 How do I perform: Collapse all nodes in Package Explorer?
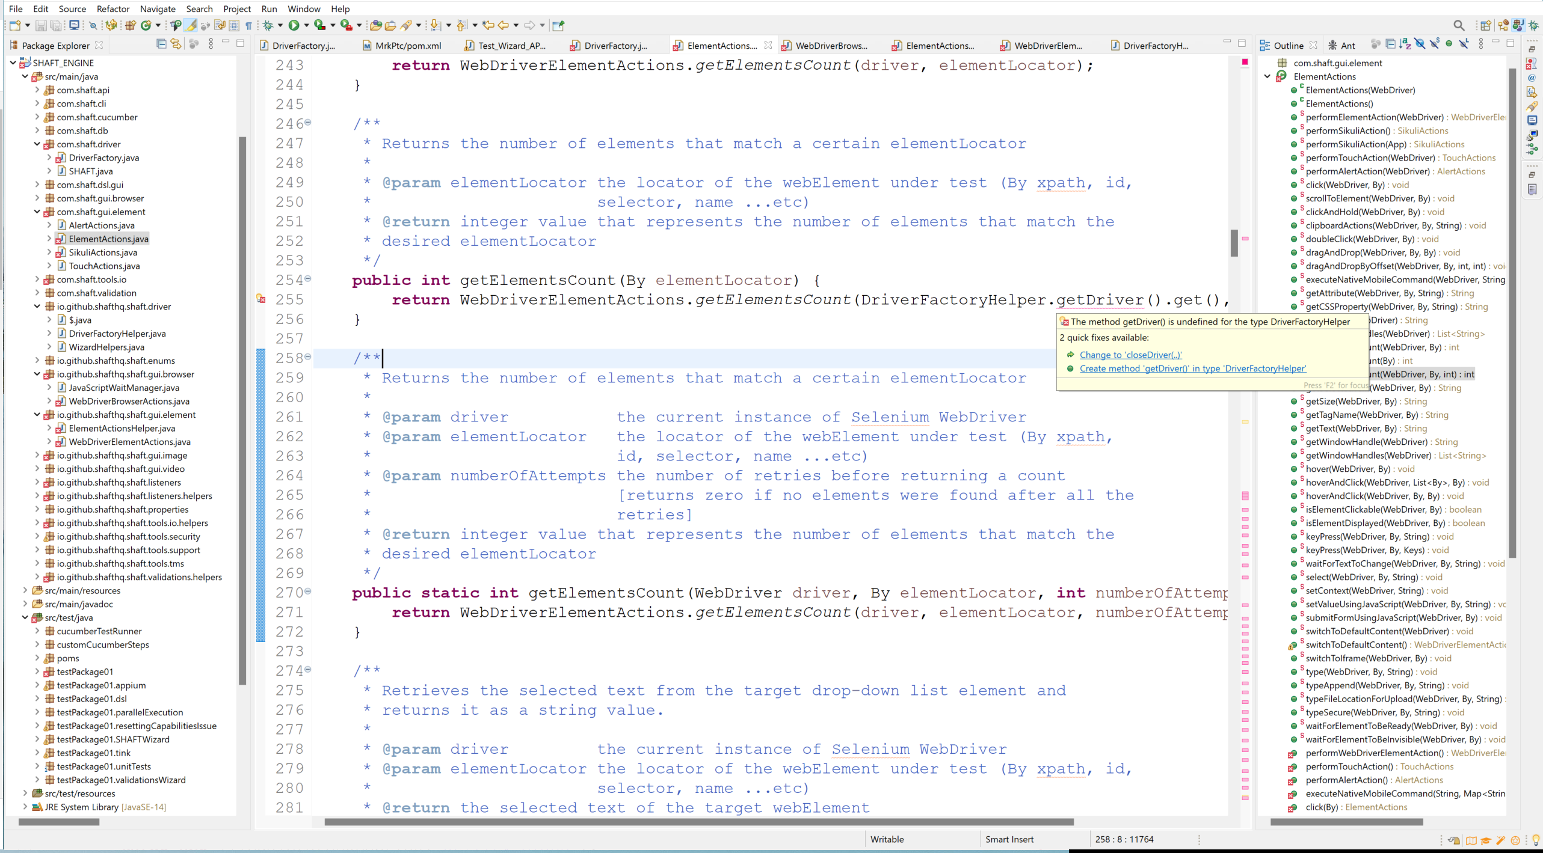coord(161,44)
